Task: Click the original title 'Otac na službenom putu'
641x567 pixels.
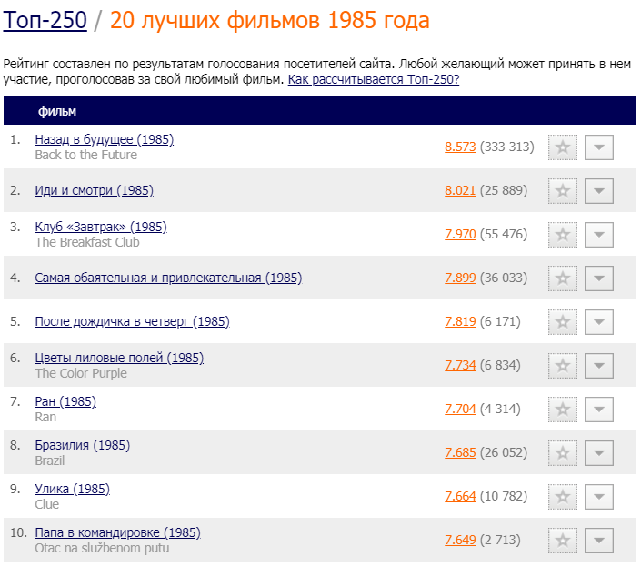Action: 102,548
